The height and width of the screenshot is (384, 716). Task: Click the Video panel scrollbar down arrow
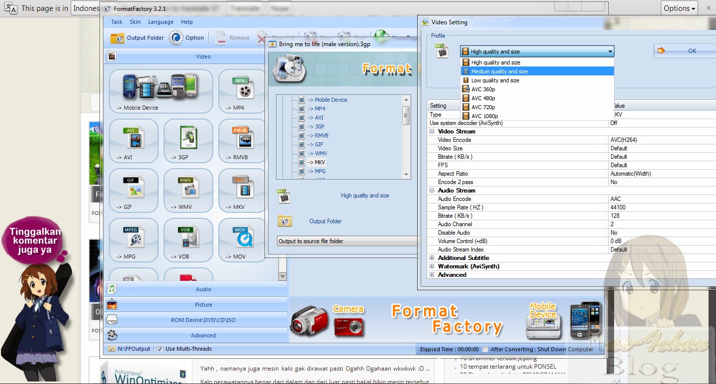tap(283, 276)
